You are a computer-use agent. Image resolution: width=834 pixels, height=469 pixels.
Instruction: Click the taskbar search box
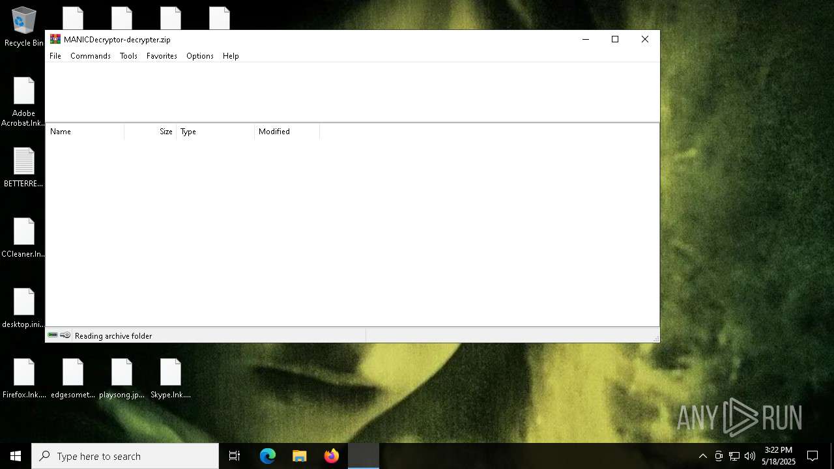(x=125, y=456)
